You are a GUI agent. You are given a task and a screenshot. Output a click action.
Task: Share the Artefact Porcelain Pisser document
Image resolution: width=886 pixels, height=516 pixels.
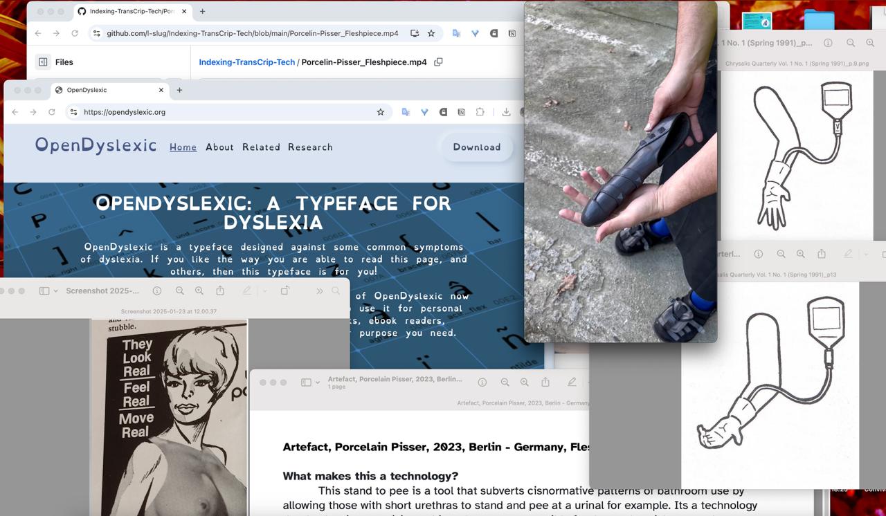(x=545, y=383)
